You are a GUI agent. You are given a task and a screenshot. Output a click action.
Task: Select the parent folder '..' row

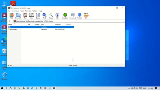pyautogui.click(x=41, y=27)
